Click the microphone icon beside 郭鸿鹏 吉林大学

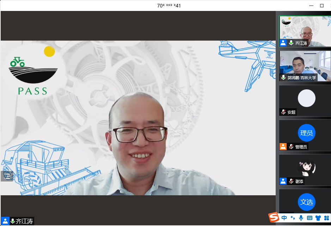pyautogui.click(x=283, y=77)
